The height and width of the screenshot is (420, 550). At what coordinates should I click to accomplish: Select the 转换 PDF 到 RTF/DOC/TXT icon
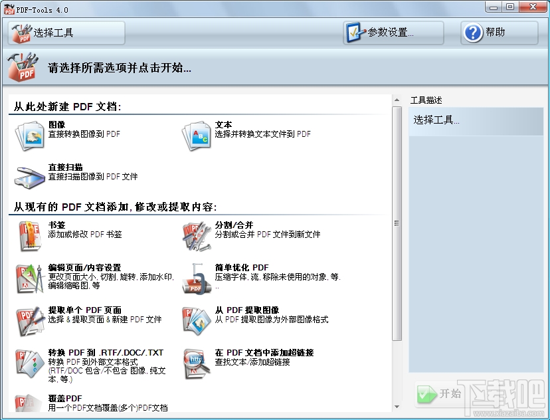click(30, 364)
